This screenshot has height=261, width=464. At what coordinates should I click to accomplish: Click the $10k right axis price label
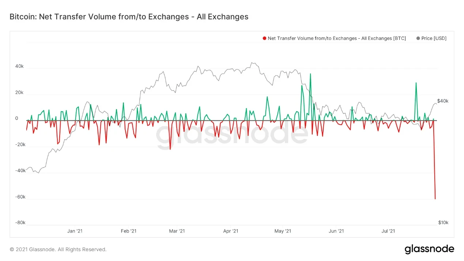443,223
